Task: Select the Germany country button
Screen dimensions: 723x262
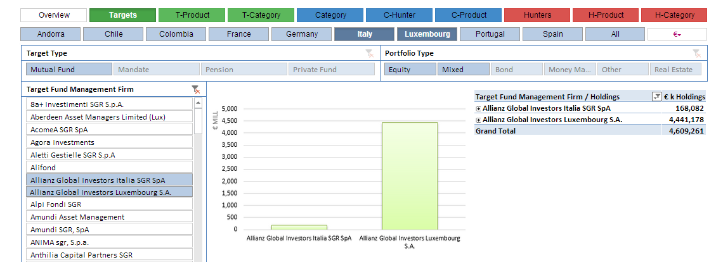Action: point(301,34)
